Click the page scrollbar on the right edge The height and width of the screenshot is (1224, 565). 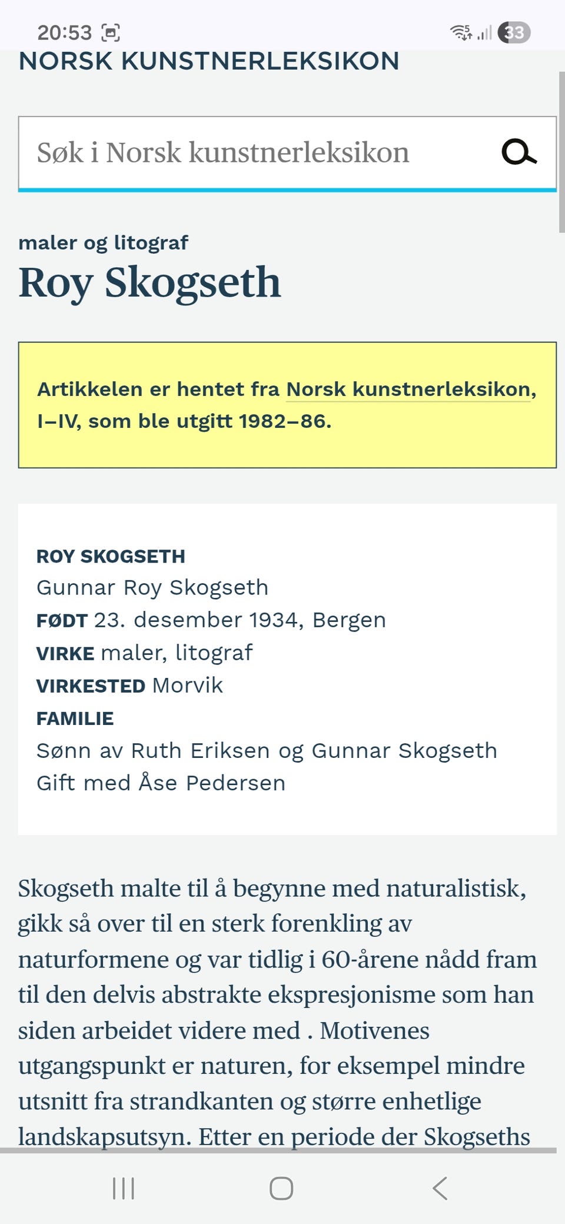pyautogui.click(x=561, y=153)
